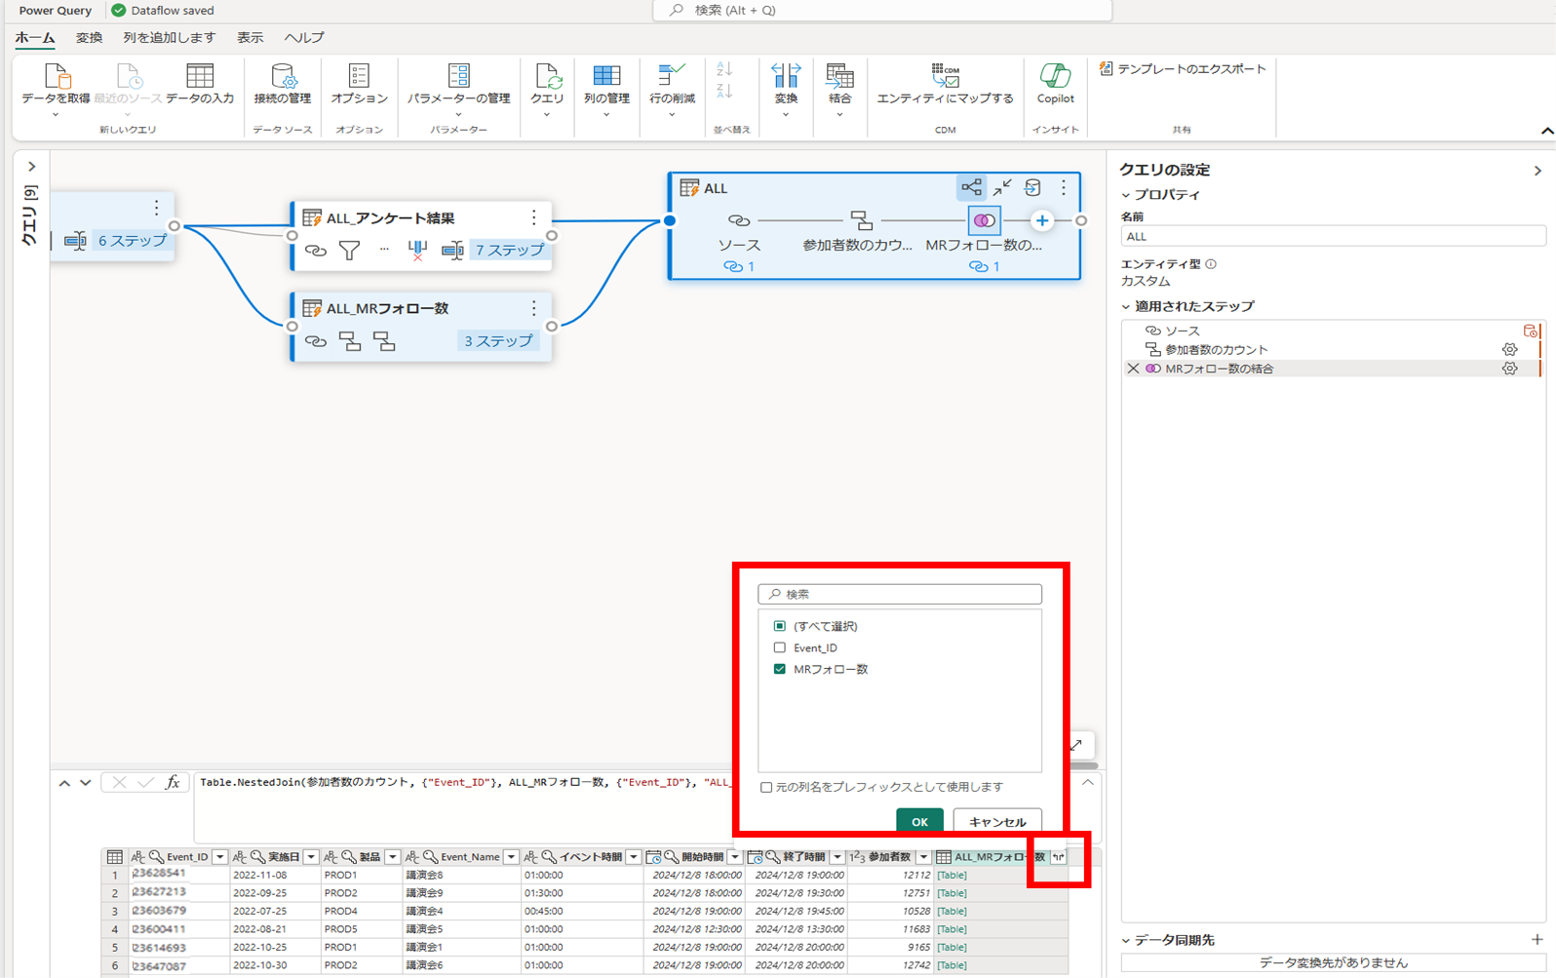
Task: Open the 変換 ribbon group icon
Action: click(x=786, y=76)
